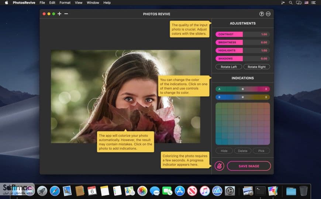Screen dimensions: 321x199
Task: Click on the girl photo to add indication
Action: tap(125, 96)
